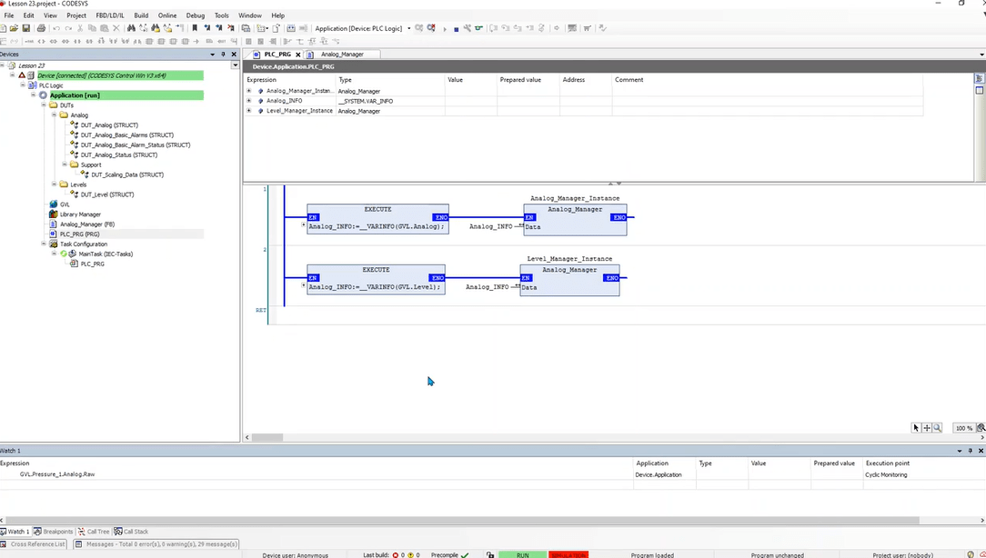Toggle the pin on Devices panel
Viewport: 986px width, 558px height.
pyautogui.click(x=223, y=55)
